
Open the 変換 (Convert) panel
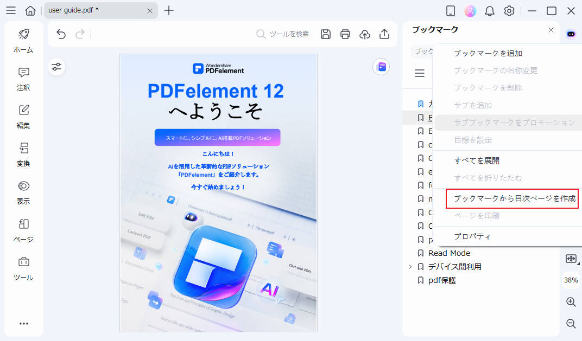[x=23, y=155]
